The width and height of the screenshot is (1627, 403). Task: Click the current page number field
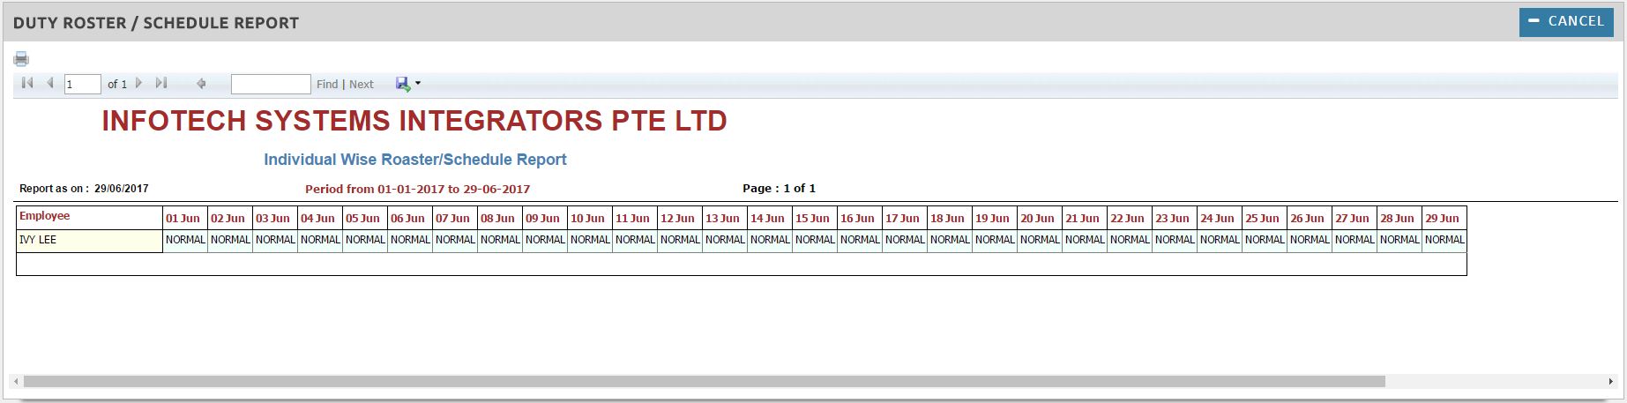(82, 85)
